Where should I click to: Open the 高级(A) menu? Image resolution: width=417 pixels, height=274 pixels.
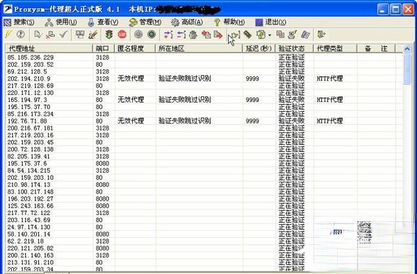coord(187,22)
